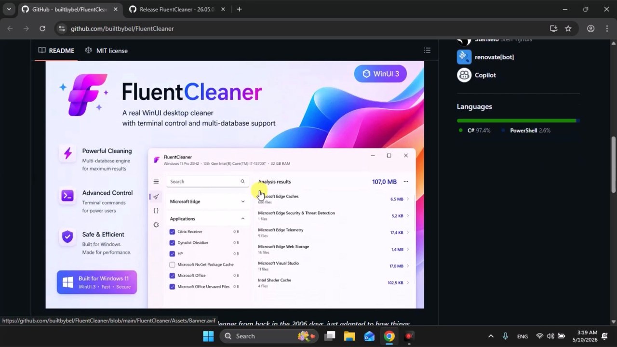Open Outlook mail from the taskbar
Screen dimensions: 617x347
tap(369, 336)
